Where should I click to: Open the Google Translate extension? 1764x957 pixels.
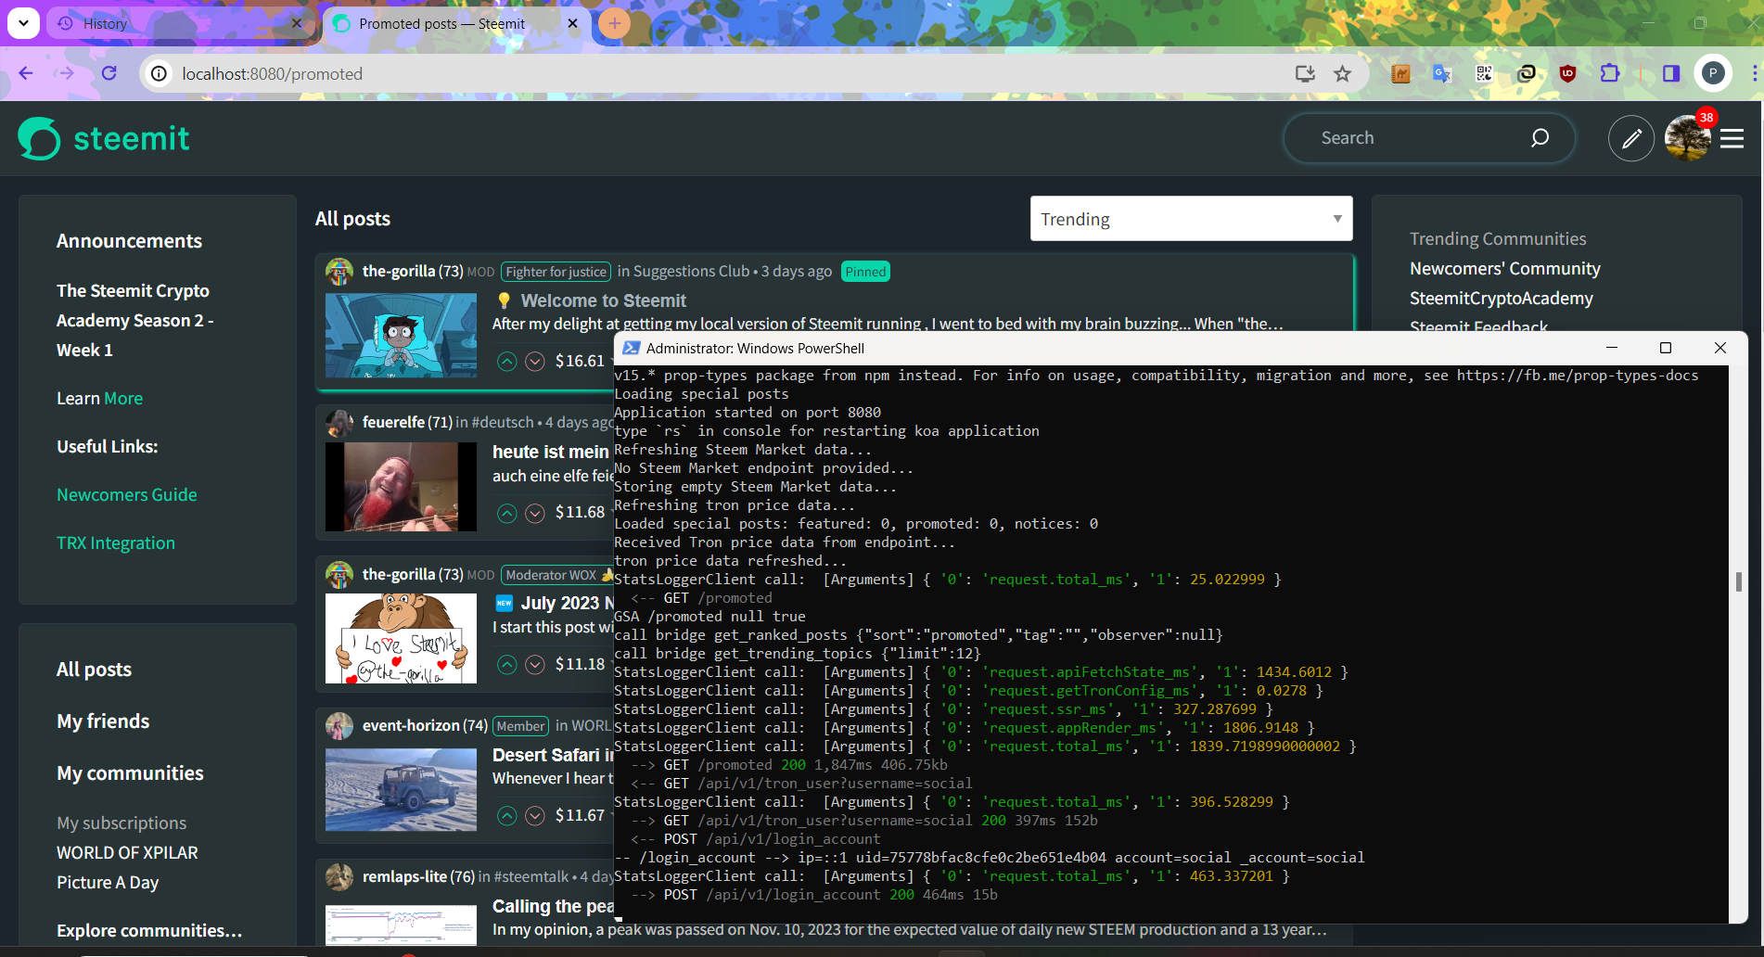pos(1442,73)
